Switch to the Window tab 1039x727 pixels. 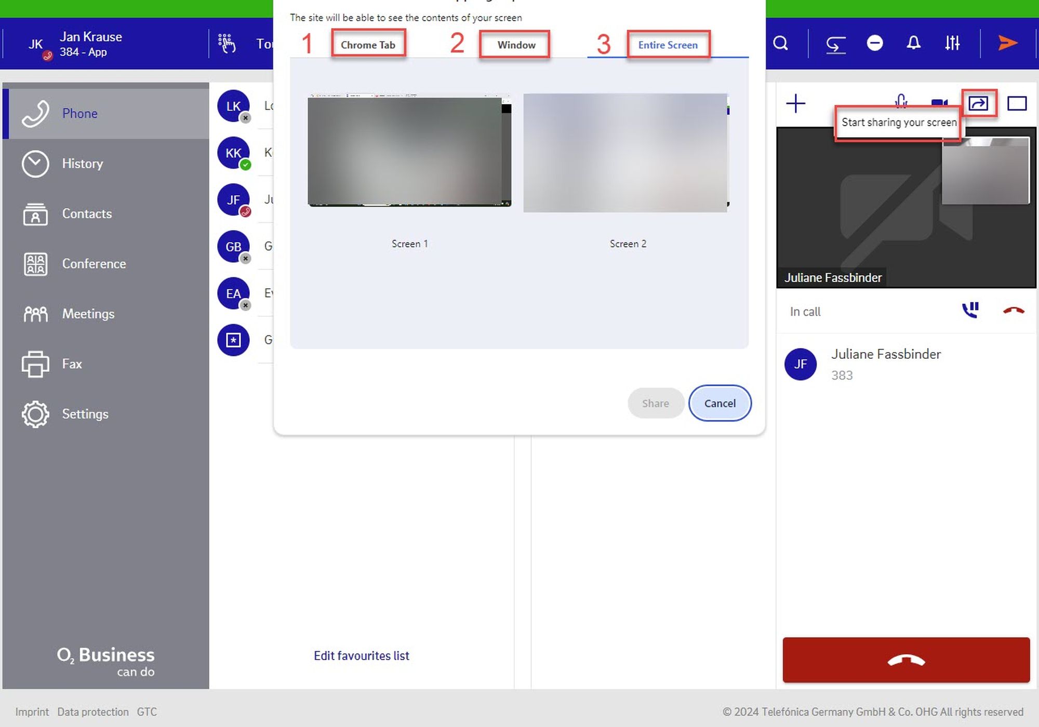(x=516, y=45)
